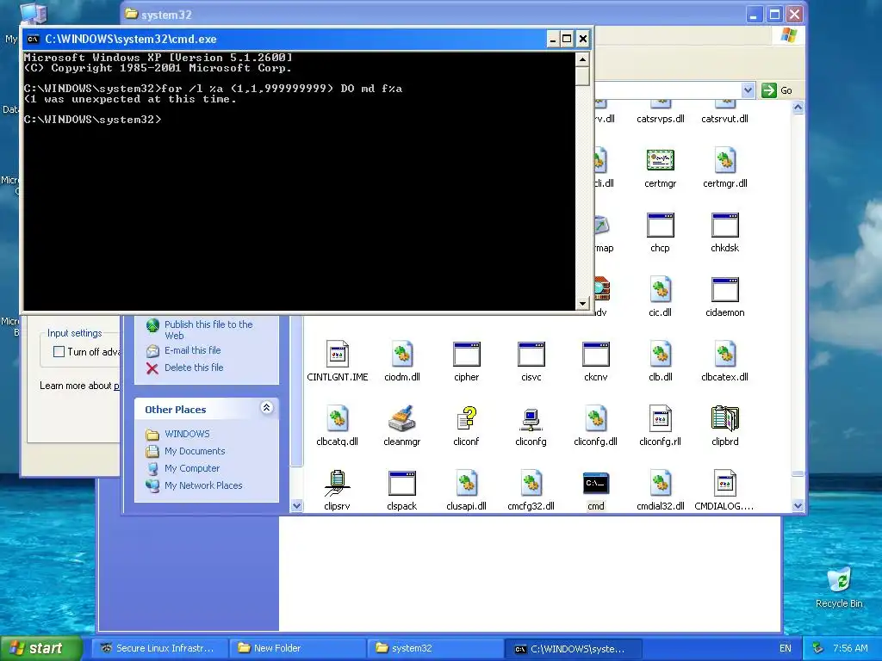Image resolution: width=882 pixels, height=661 pixels.
Task: Click the 7:56 AM system clock
Action: click(x=850, y=648)
